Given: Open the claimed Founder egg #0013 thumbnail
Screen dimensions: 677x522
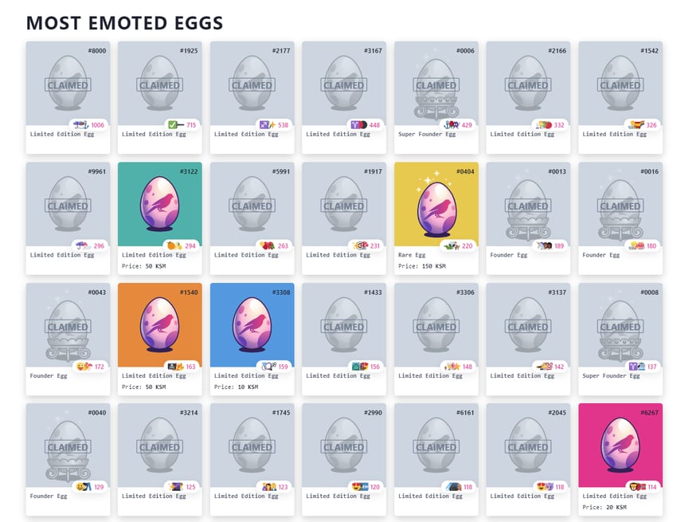Looking at the screenshot, I should click(x=528, y=205).
